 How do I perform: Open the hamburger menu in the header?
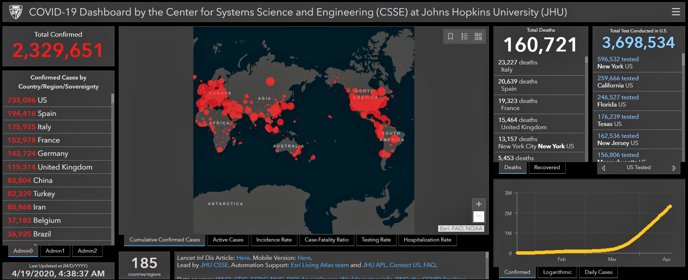point(676,12)
